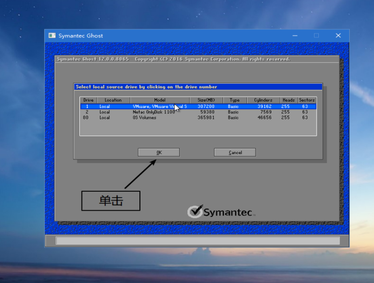Click cylinders value 39162

coord(264,106)
